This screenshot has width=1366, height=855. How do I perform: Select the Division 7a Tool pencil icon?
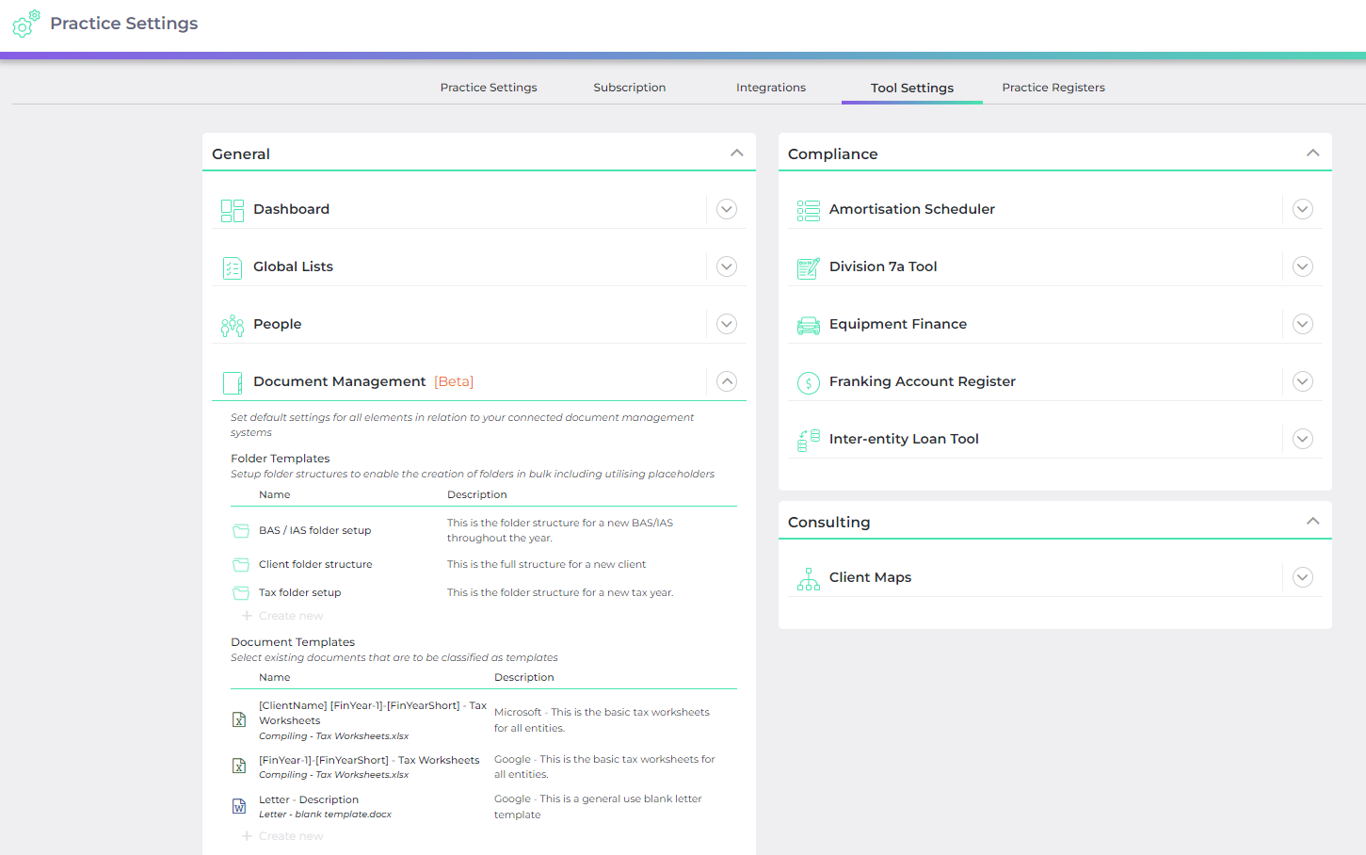click(x=808, y=266)
